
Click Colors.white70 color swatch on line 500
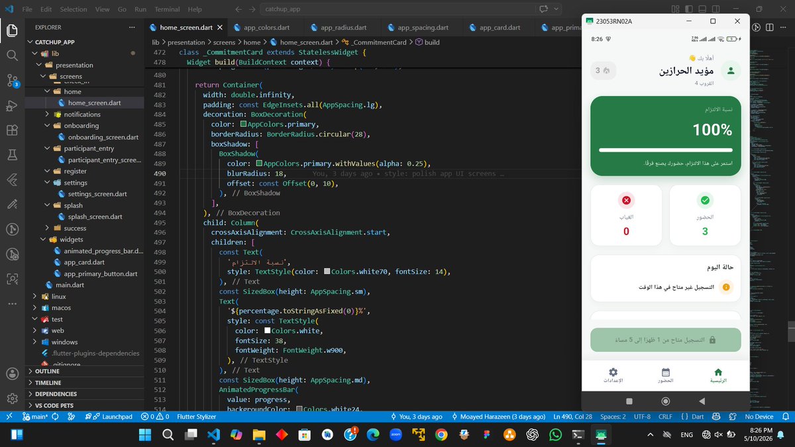coord(327,272)
